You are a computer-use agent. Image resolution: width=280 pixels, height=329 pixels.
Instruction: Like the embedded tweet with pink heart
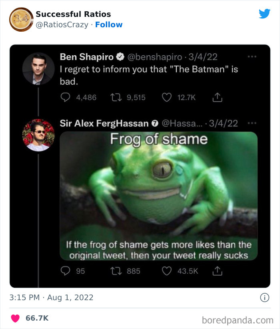click(x=15, y=318)
